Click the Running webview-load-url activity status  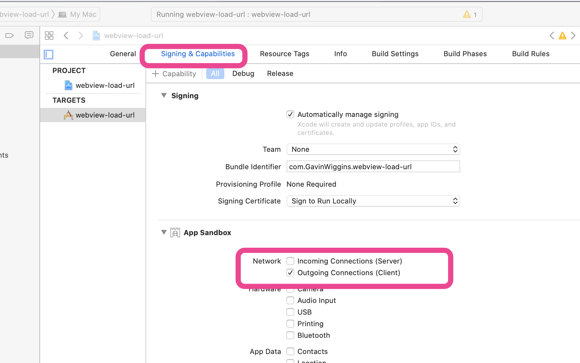click(233, 15)
